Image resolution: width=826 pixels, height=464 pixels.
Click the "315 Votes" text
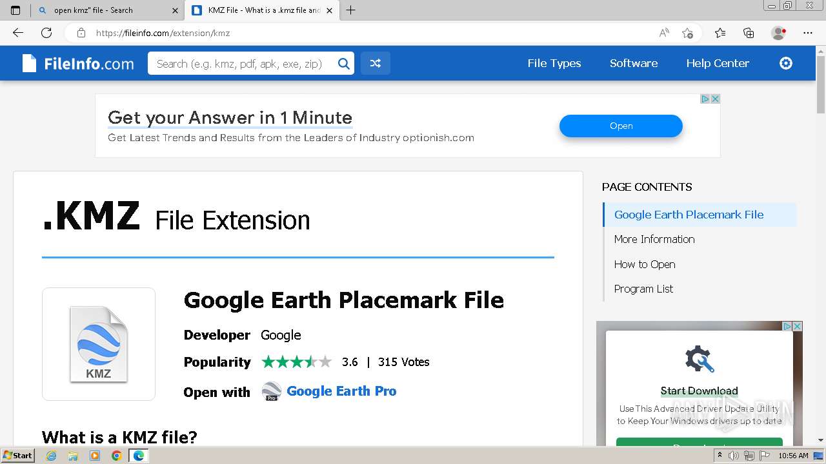(404, 362)
